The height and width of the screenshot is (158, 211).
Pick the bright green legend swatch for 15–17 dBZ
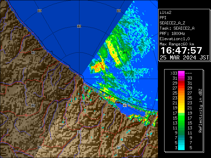click(x=181, y=118)
